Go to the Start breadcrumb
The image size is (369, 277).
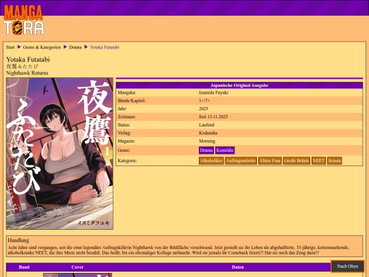pyautogui.click(x=10, y=47)
